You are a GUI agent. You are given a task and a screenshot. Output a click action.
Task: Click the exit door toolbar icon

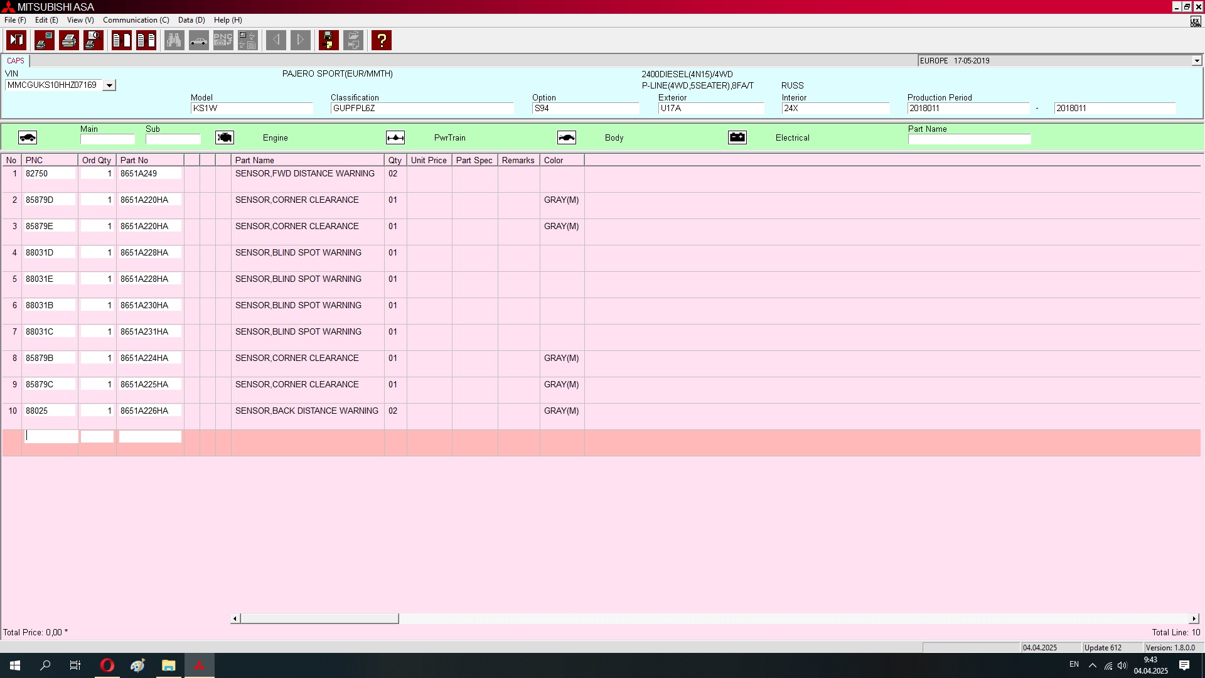[x=16, y=40]
